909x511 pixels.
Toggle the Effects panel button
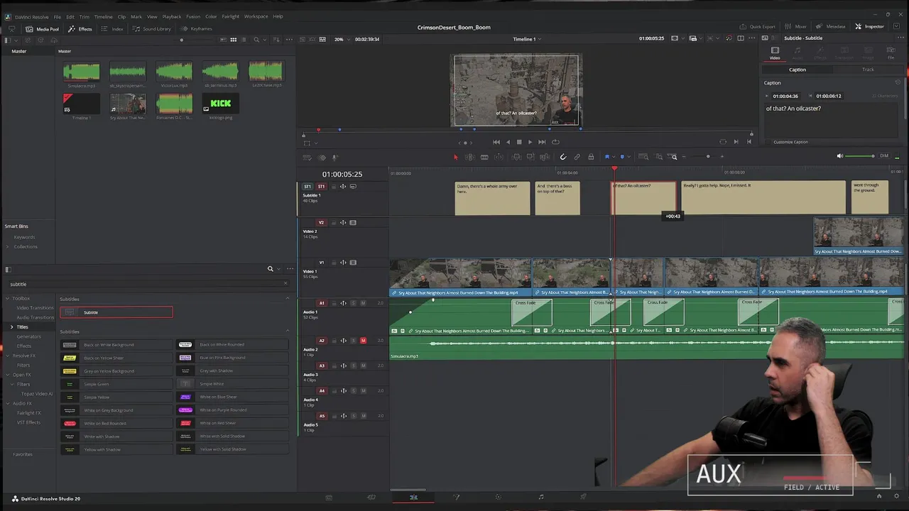point(80,28)
